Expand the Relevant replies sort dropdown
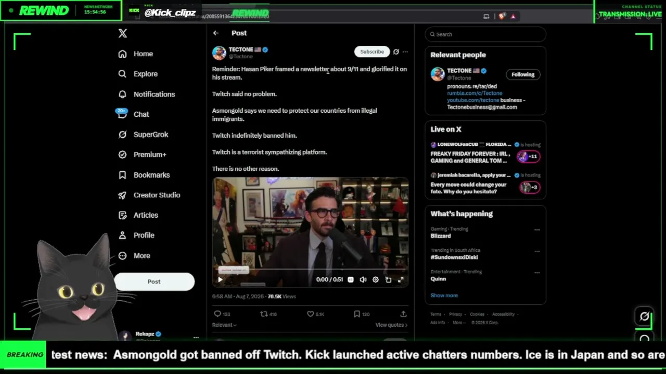The height and width of the screenshot is (374, 666). [x=224, y=325]
